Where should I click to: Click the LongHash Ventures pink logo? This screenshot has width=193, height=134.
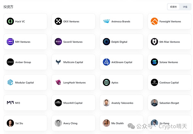(58, 82)
